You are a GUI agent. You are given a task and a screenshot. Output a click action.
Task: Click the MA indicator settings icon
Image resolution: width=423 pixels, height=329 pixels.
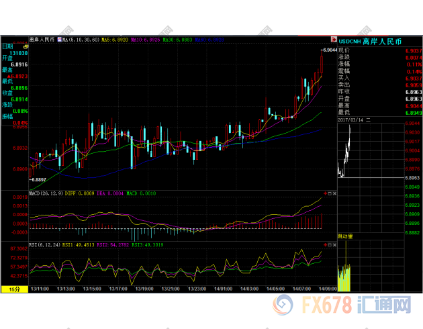click(x=60, y=40)
